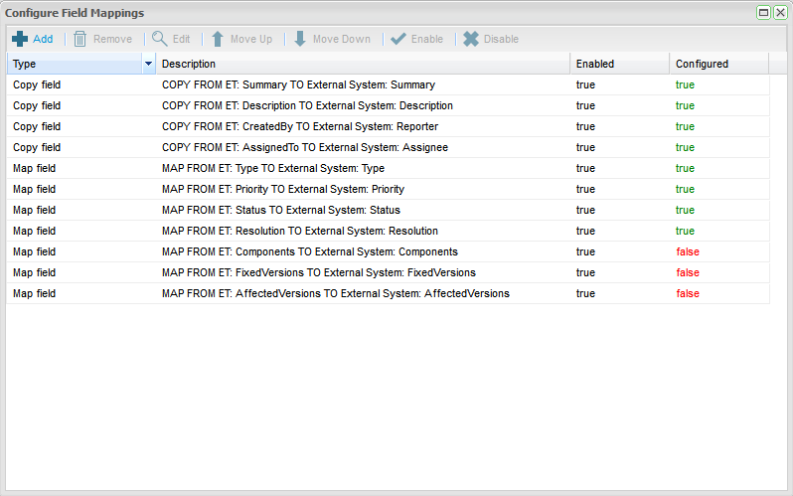
Task: Sort by the Enabled column header
Action: click(x=618, y=64)
